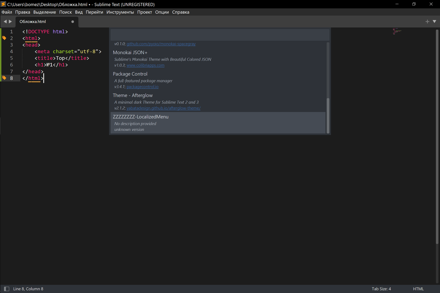Toggle the side bar via status bar icon
Viewport: 440px width, 293px height.
click(x=6, y=289)
